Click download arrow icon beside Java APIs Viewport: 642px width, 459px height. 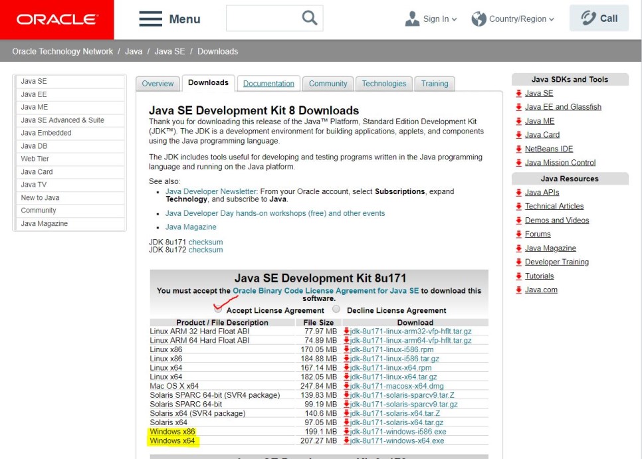(519, 192)
